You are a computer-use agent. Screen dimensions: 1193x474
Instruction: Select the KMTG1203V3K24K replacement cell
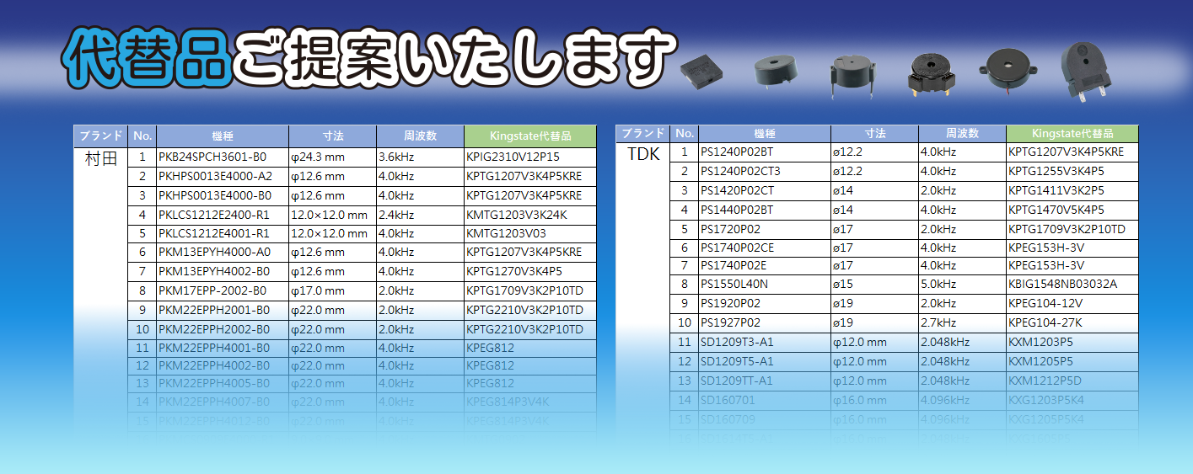pos(516,215)
